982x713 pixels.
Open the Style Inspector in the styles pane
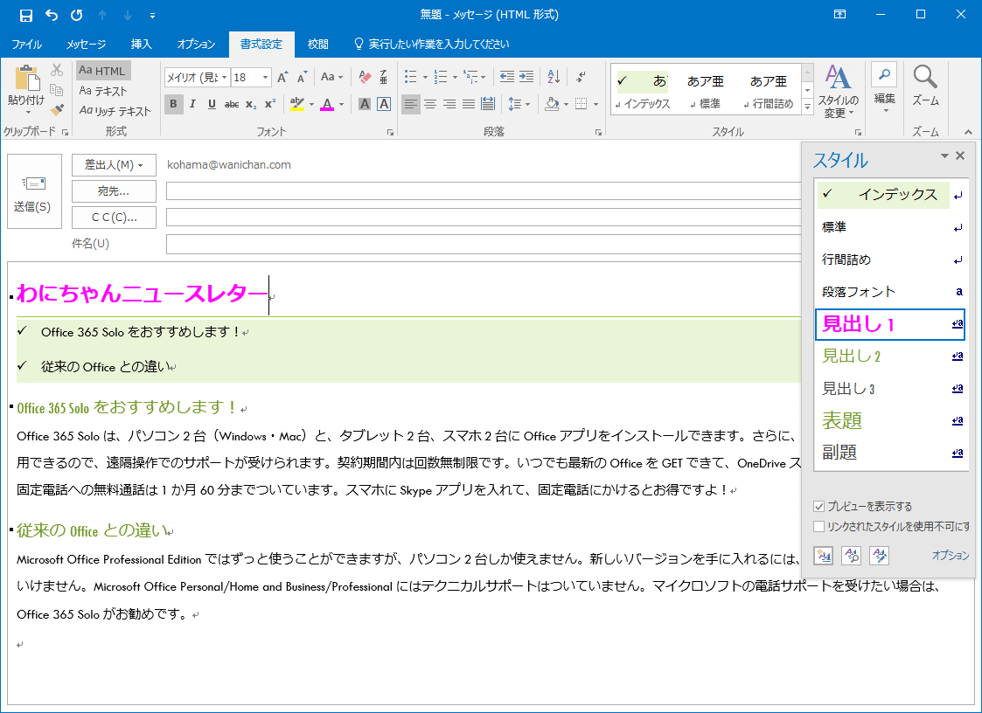point(852,556)
